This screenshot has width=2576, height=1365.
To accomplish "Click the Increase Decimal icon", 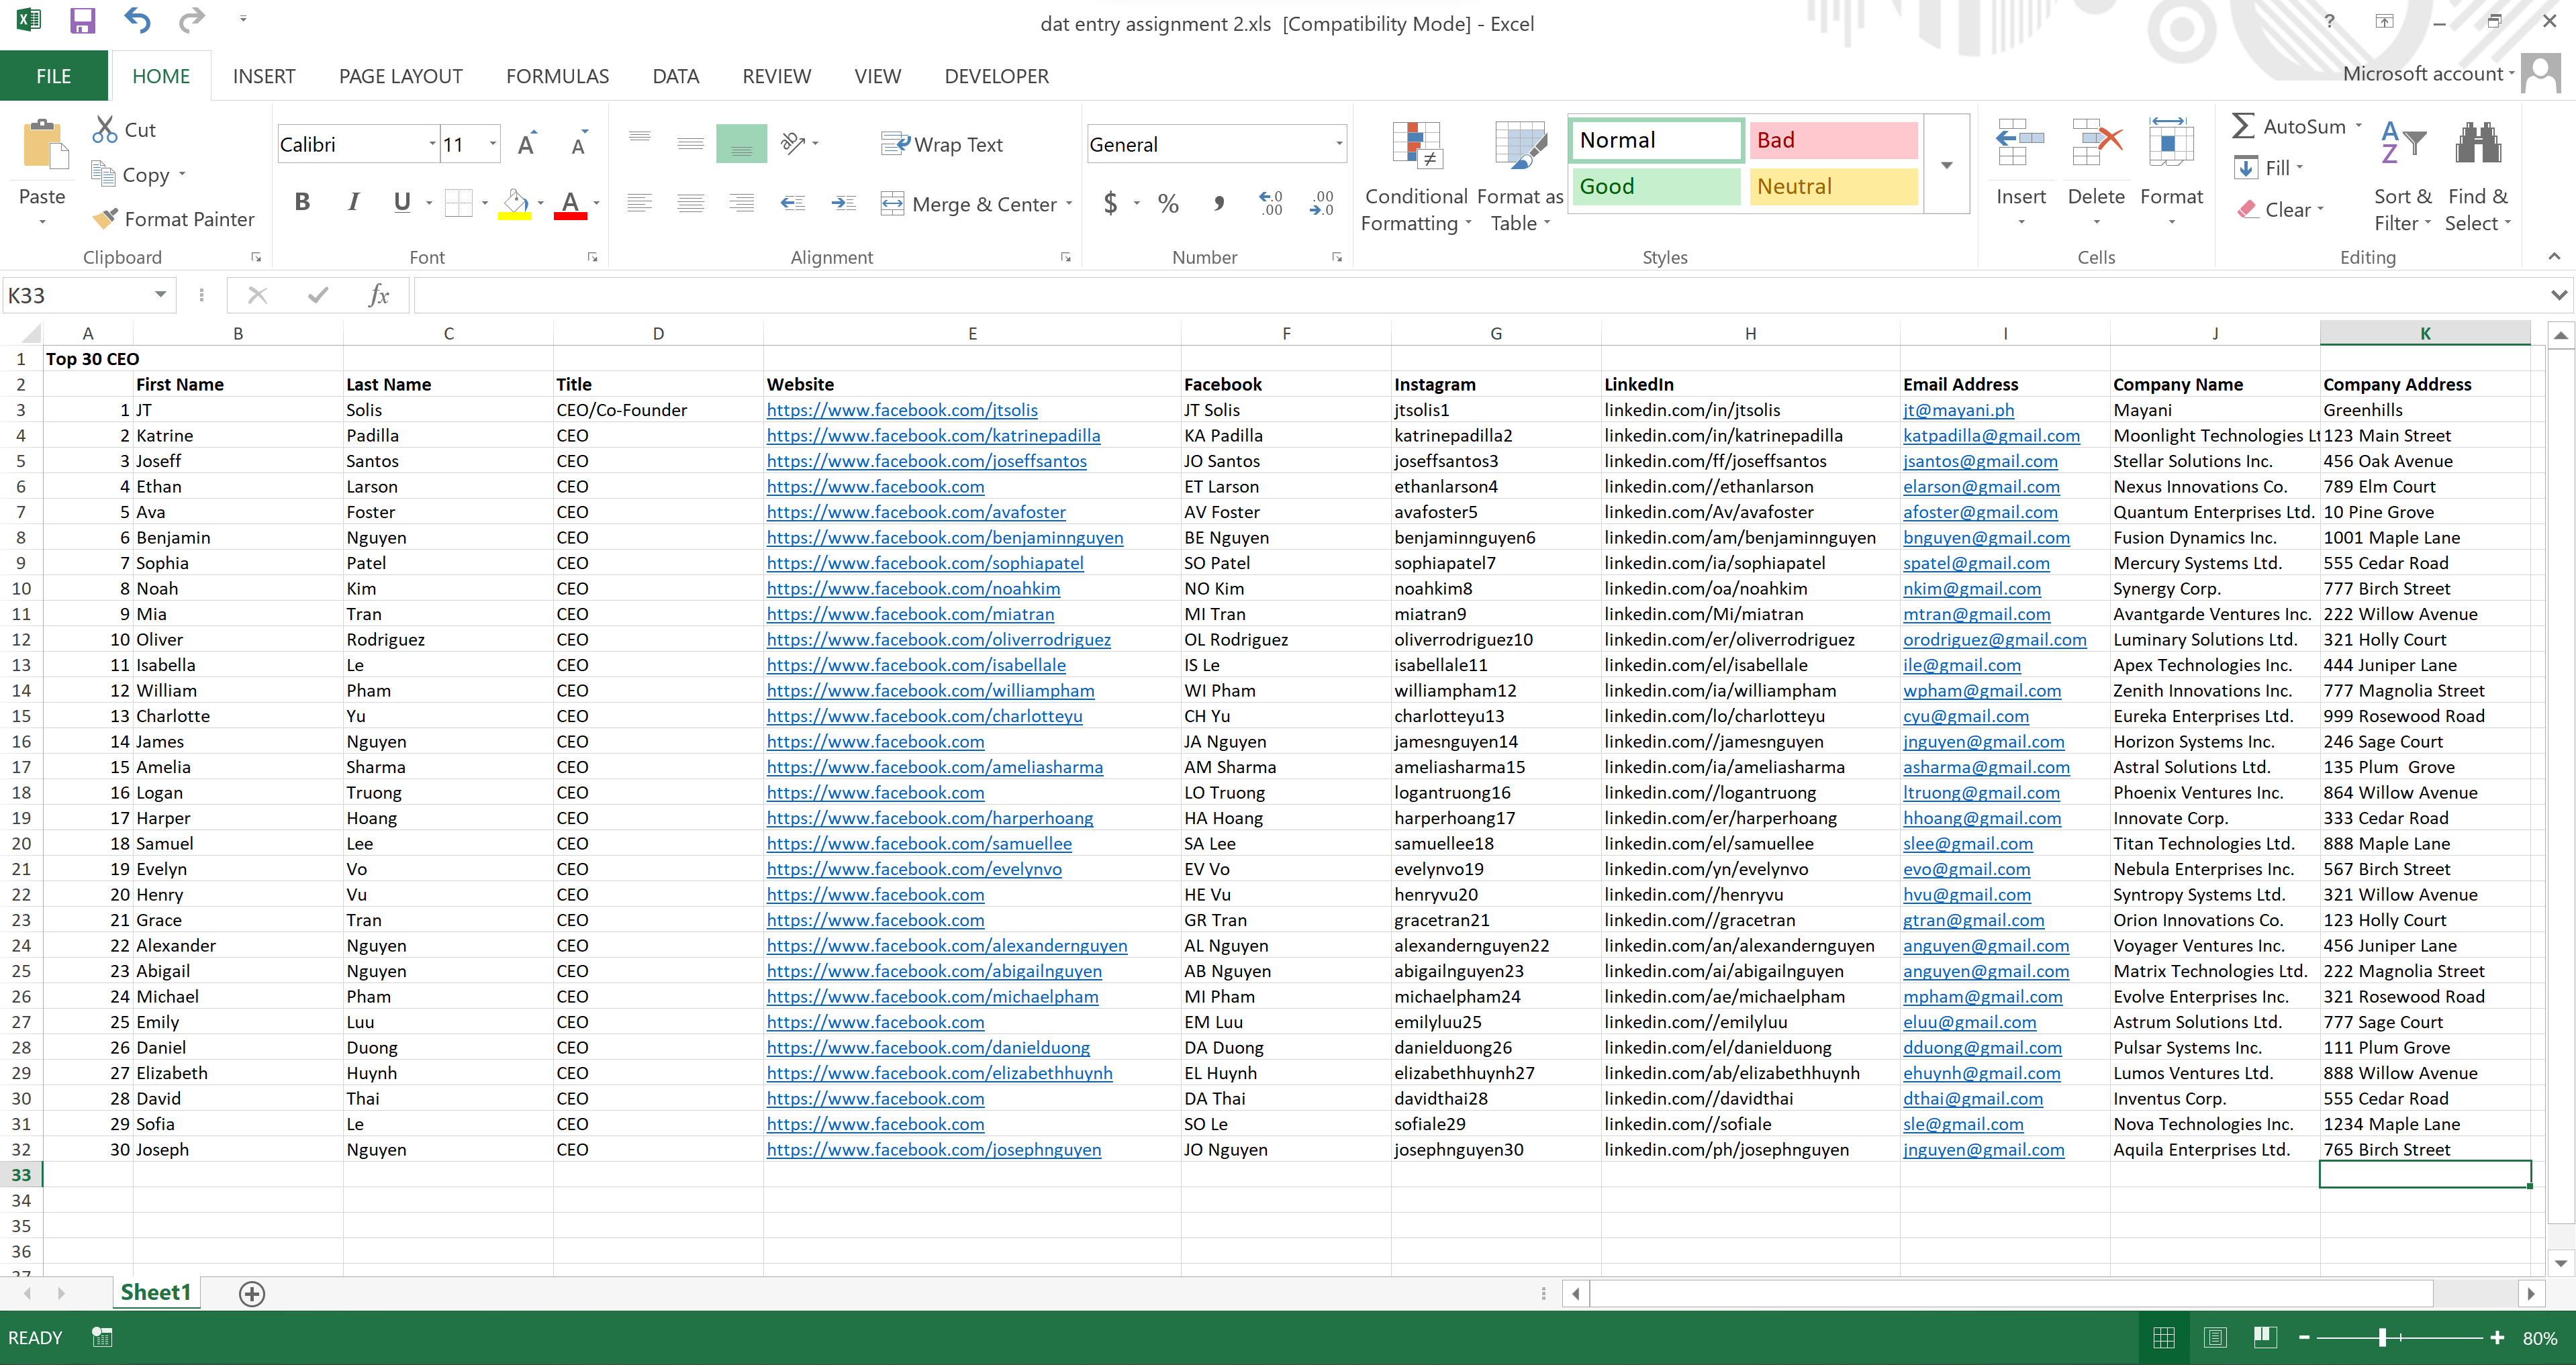I will click(1270, 204).
